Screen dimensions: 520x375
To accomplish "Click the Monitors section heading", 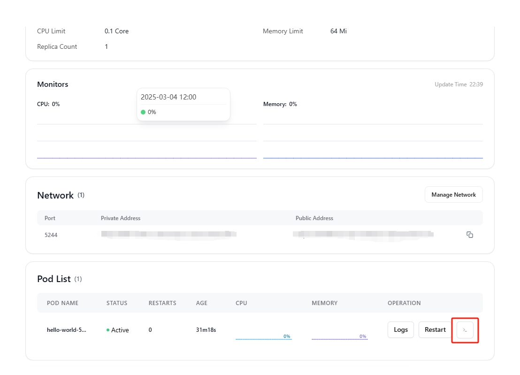I will [x=53, y=84].
